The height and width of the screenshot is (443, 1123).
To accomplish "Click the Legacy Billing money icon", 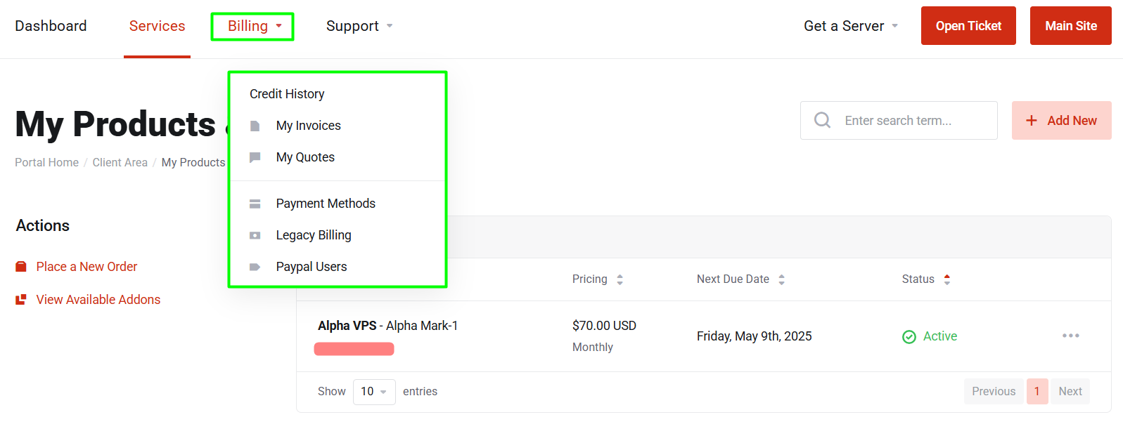I will tap(255, 235).
